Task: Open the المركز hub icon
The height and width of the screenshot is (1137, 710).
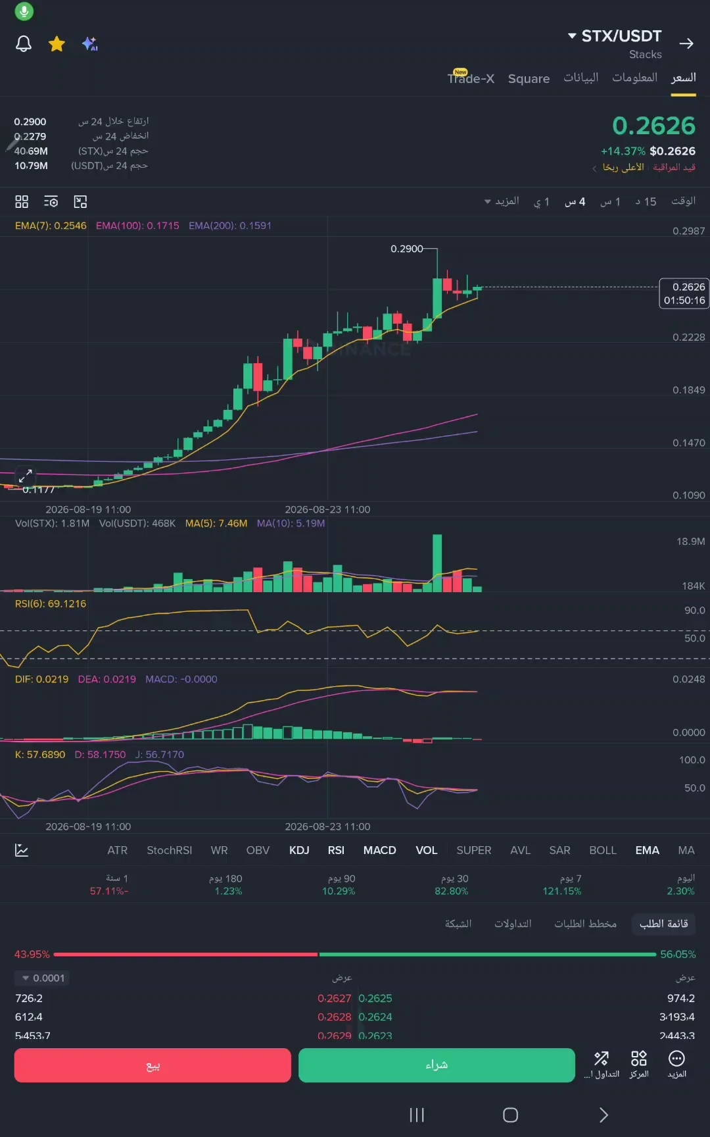Action: tap(639, 1065)
